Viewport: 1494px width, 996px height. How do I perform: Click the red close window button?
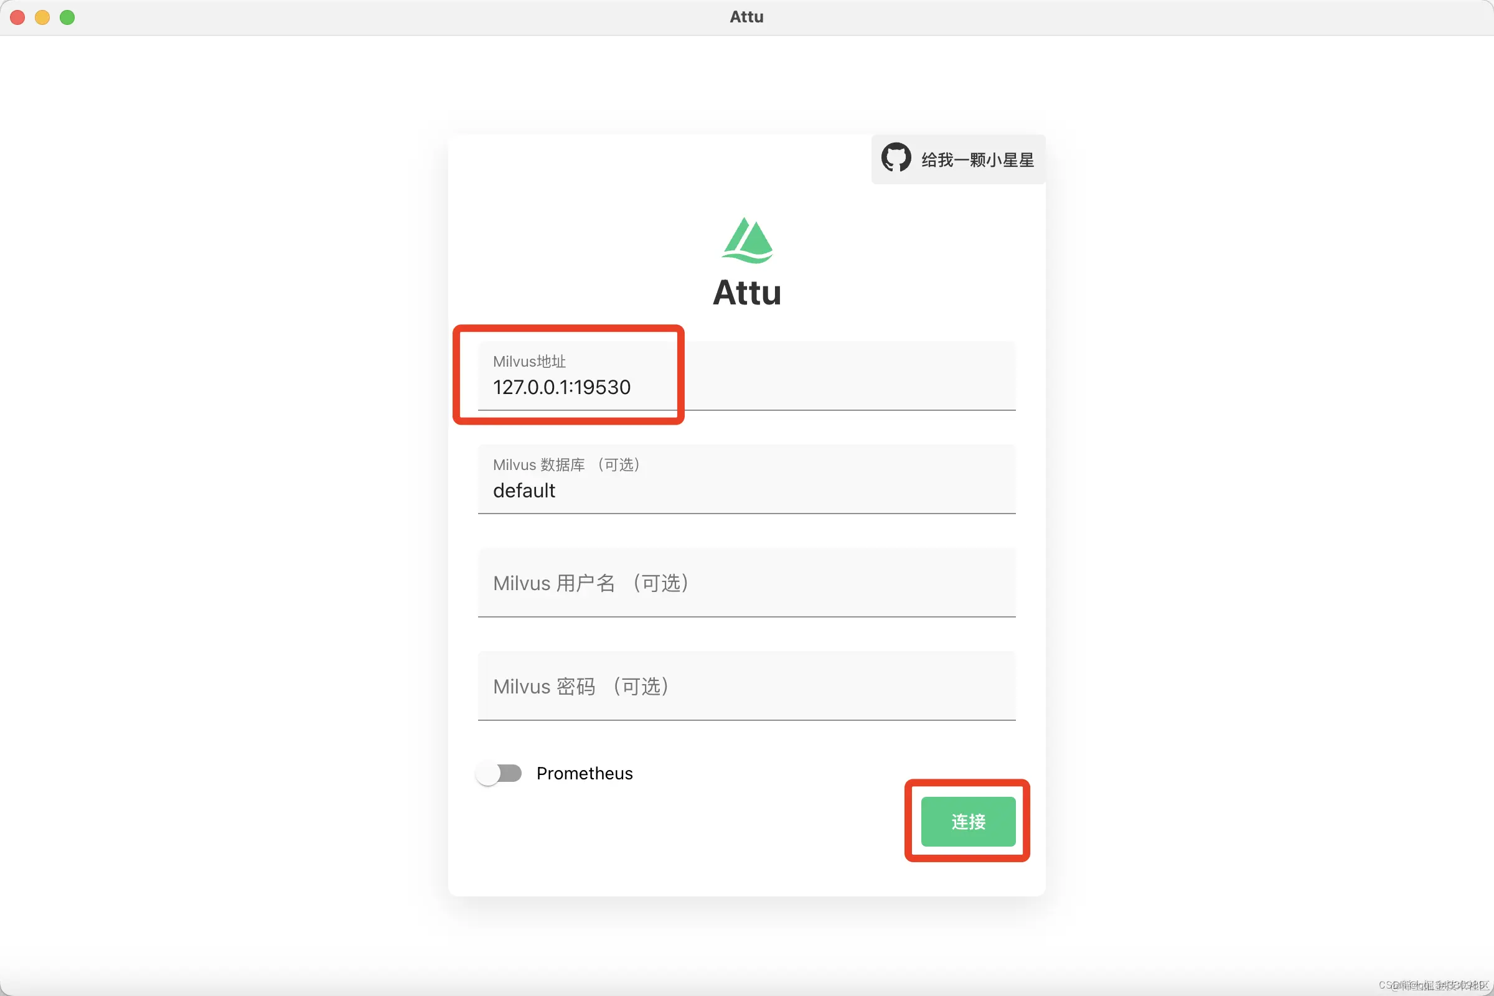pyautogui.click(x=18, y=17)
